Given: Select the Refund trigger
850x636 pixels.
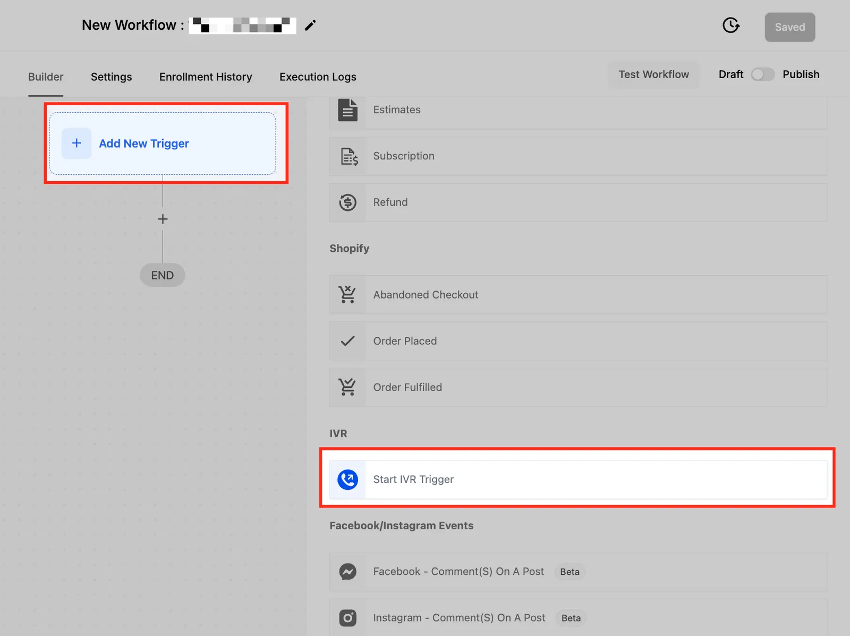Looking at the screenshot, I should [579, 202].
